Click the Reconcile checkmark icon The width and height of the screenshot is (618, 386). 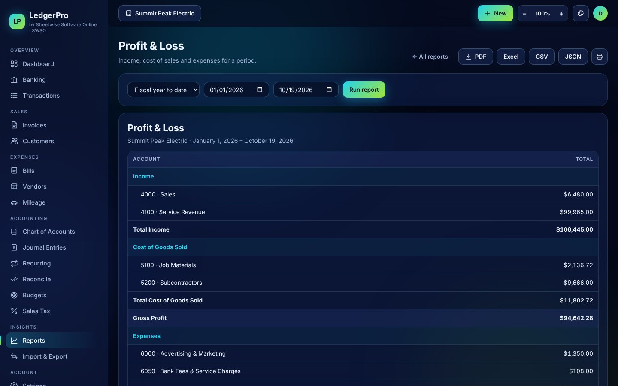click(14, 279)
